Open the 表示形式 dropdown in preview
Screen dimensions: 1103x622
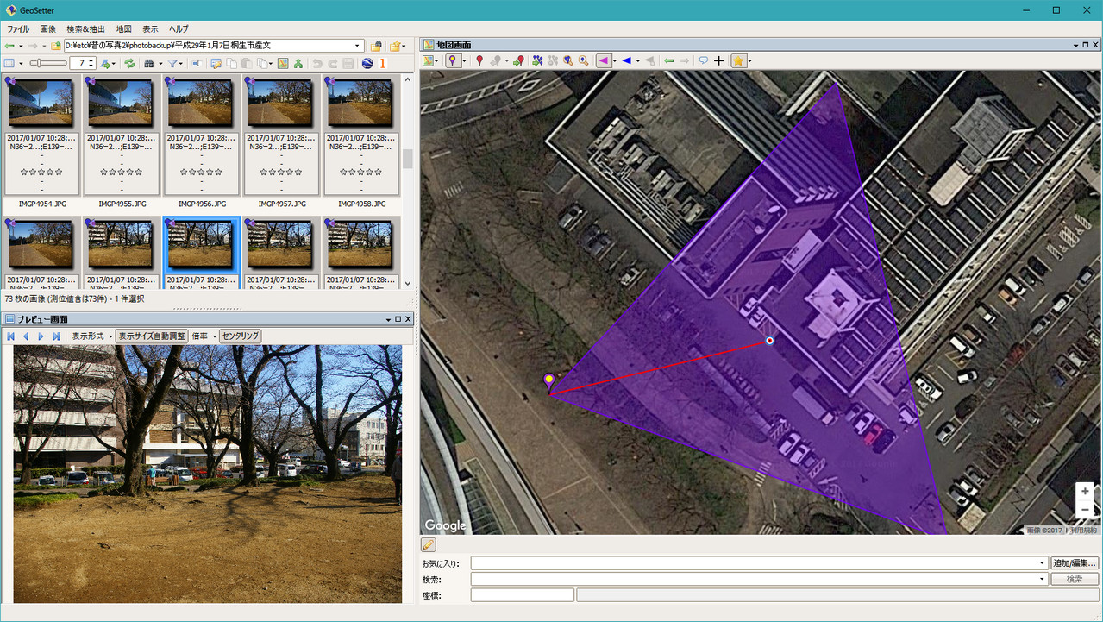91,336
